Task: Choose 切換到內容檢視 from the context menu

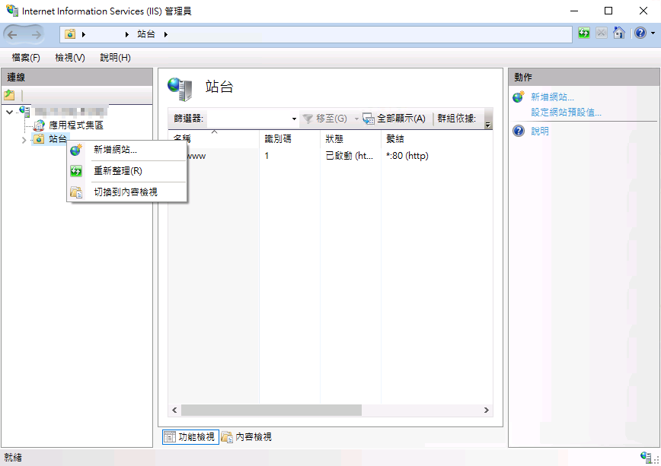Action: pos(126,192)
